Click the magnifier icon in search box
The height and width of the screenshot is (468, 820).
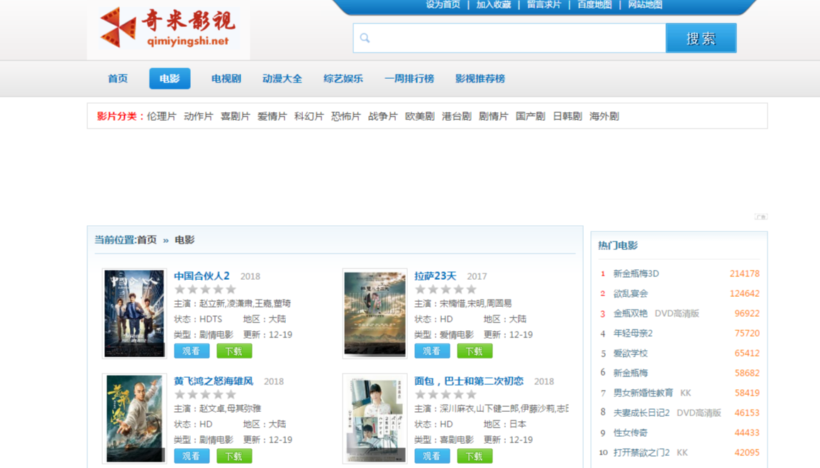(x=365, y=38)
